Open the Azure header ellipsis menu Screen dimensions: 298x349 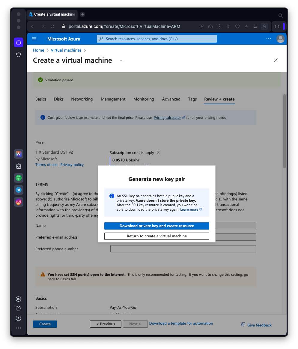pyautogui.click(x=269, y=39)
